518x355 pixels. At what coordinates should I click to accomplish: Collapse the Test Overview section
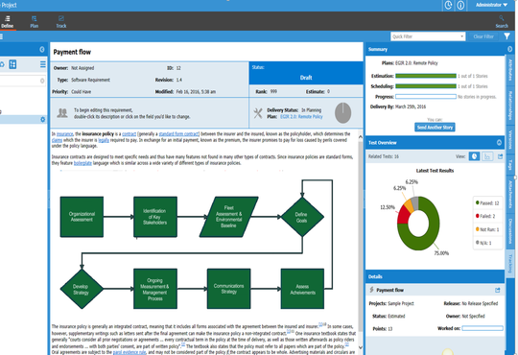tap(499, 142)
